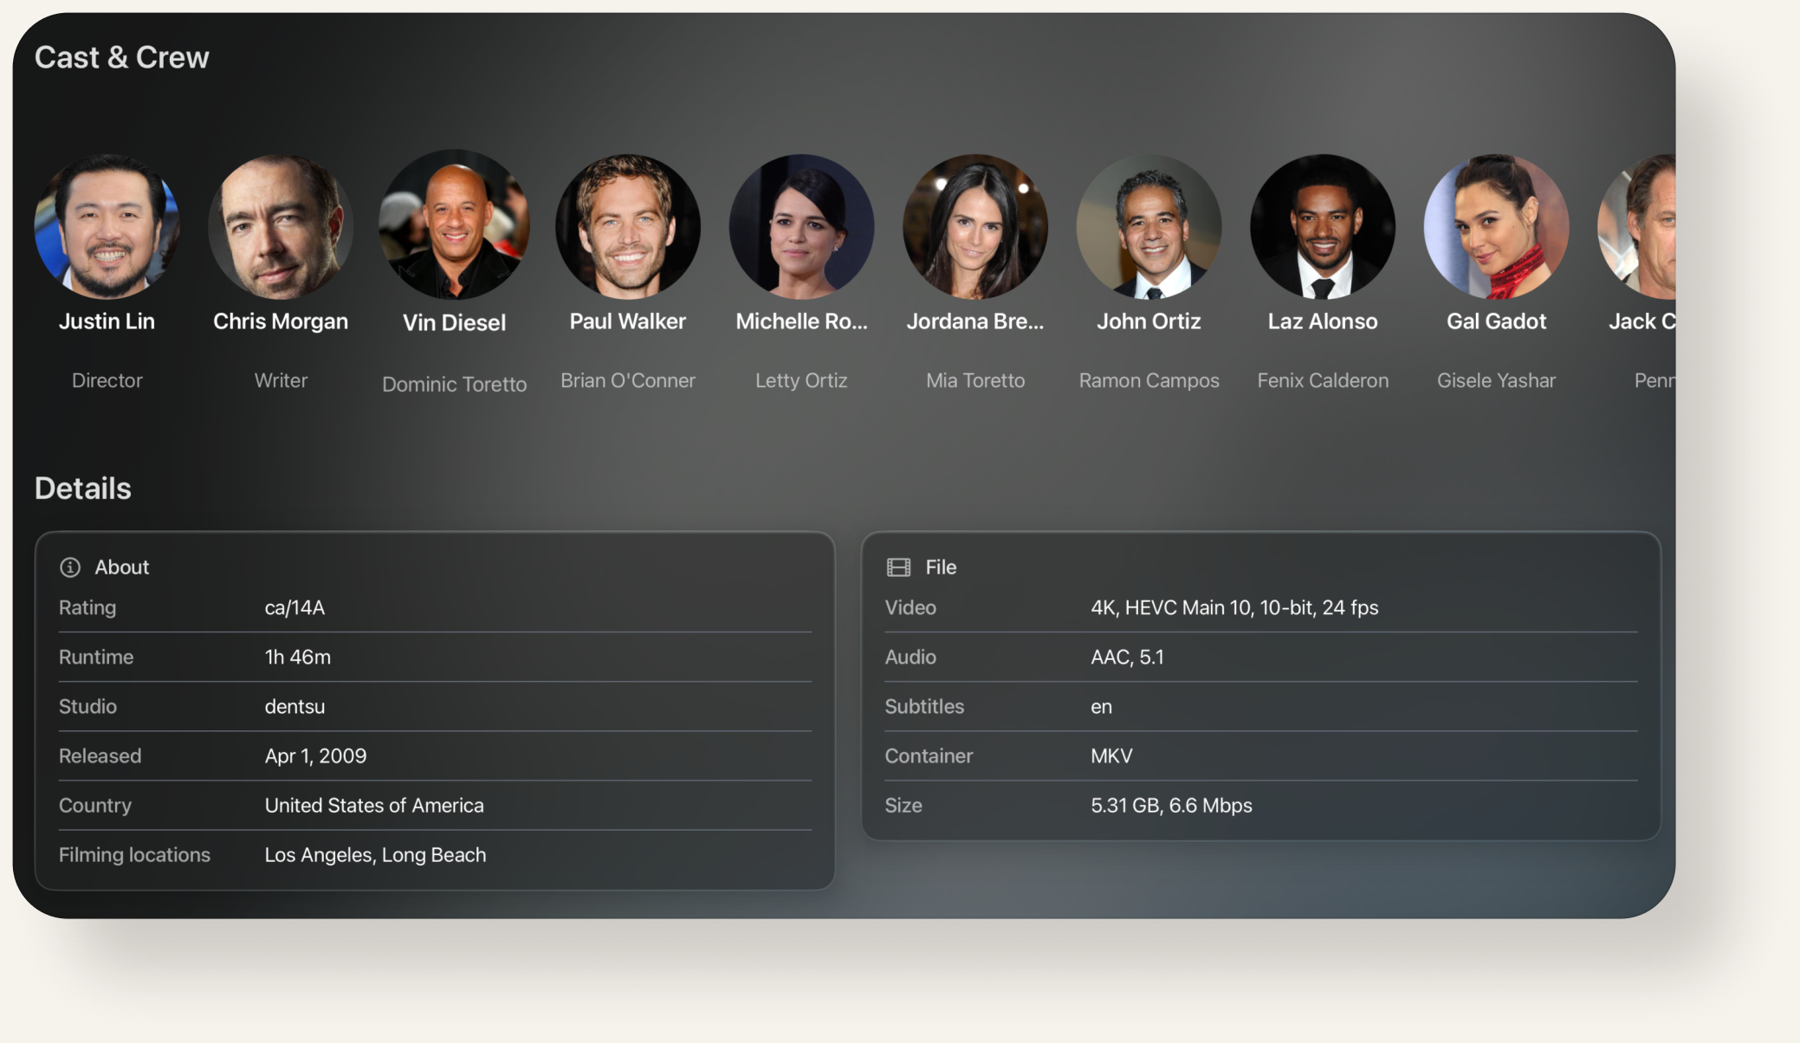The width and height of the screenshot is (1800, 1043).
Task: Click the 'Container' row label
Action: click(x=929, y=756)
